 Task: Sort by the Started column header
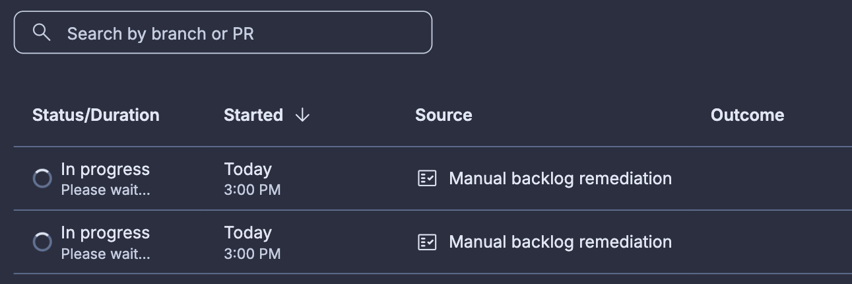[253, 115]
